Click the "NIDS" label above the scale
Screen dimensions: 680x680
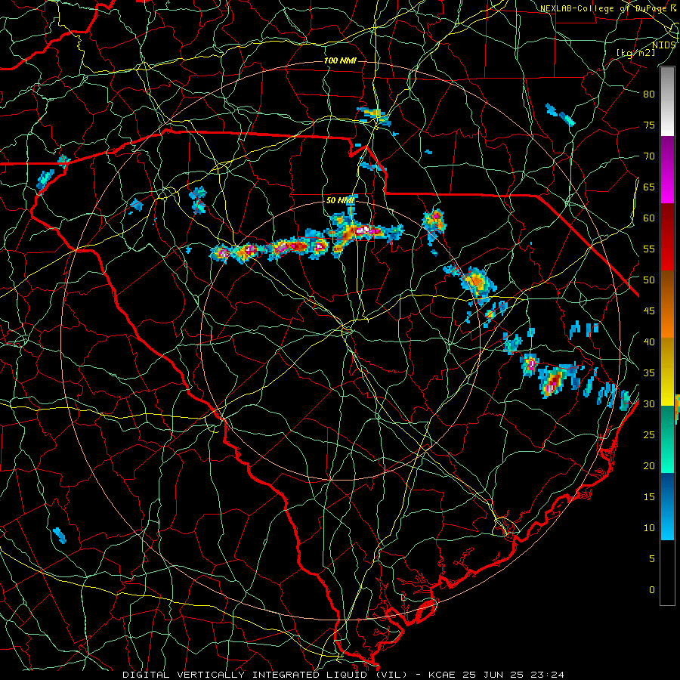click(x=664, y=45)
